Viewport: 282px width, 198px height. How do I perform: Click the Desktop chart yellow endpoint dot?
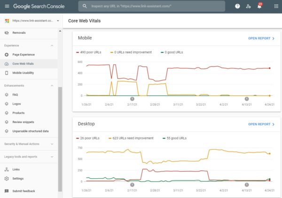click(270, 153)
